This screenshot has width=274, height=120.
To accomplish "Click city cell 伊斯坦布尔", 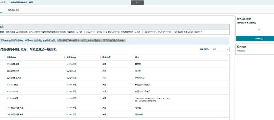I will [140, 78].
